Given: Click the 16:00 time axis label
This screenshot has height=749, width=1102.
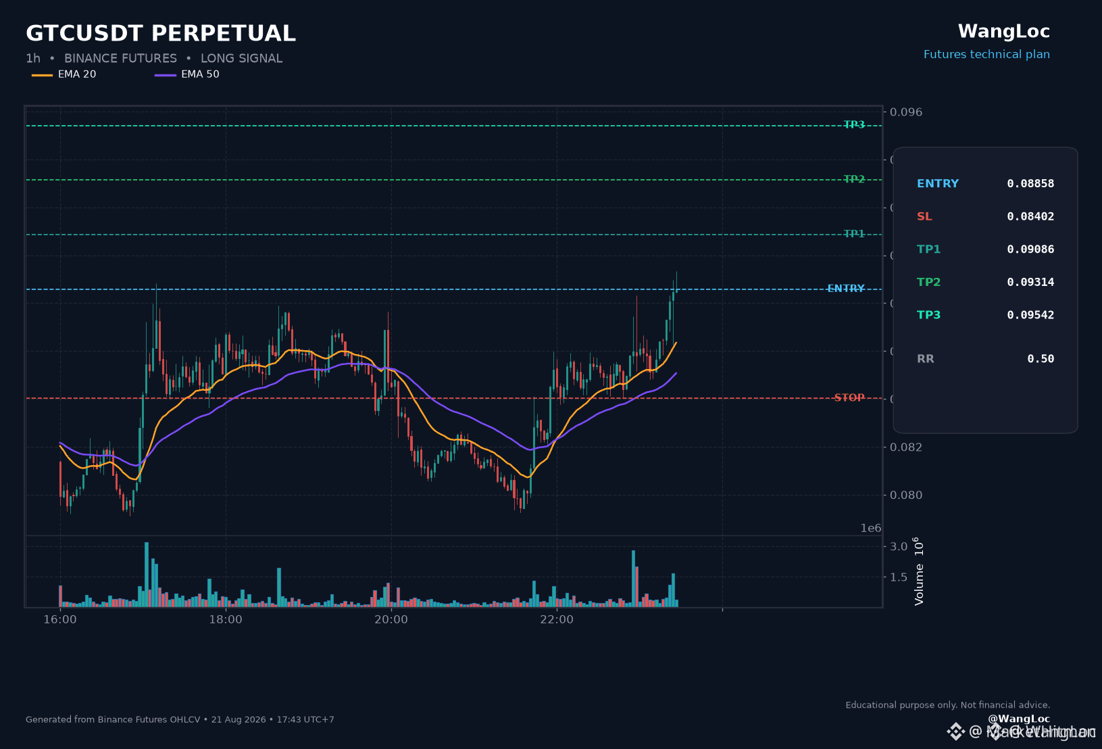Looking at the screenshot, I should [60, 620].
